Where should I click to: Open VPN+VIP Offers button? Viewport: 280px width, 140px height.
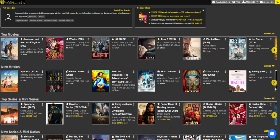pos(51,21)
